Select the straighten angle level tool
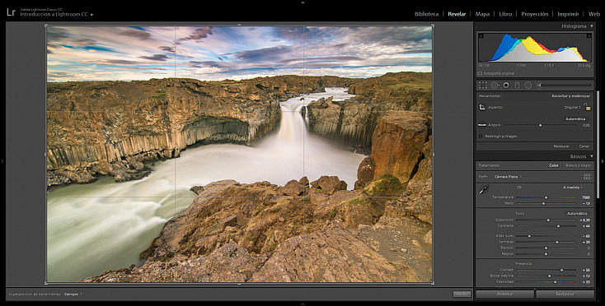 coord(481,125)
